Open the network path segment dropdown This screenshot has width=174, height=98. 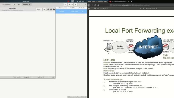point(27,5)
